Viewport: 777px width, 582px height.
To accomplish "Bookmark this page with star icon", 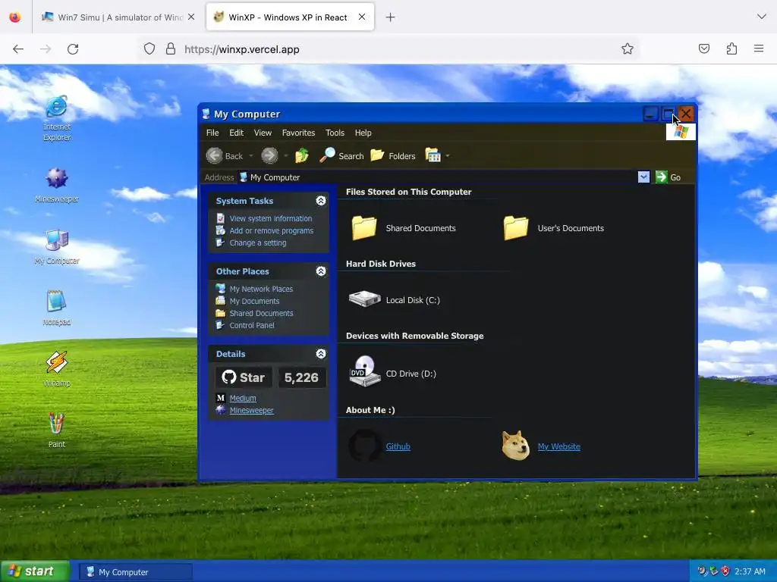I will (628, 49).
